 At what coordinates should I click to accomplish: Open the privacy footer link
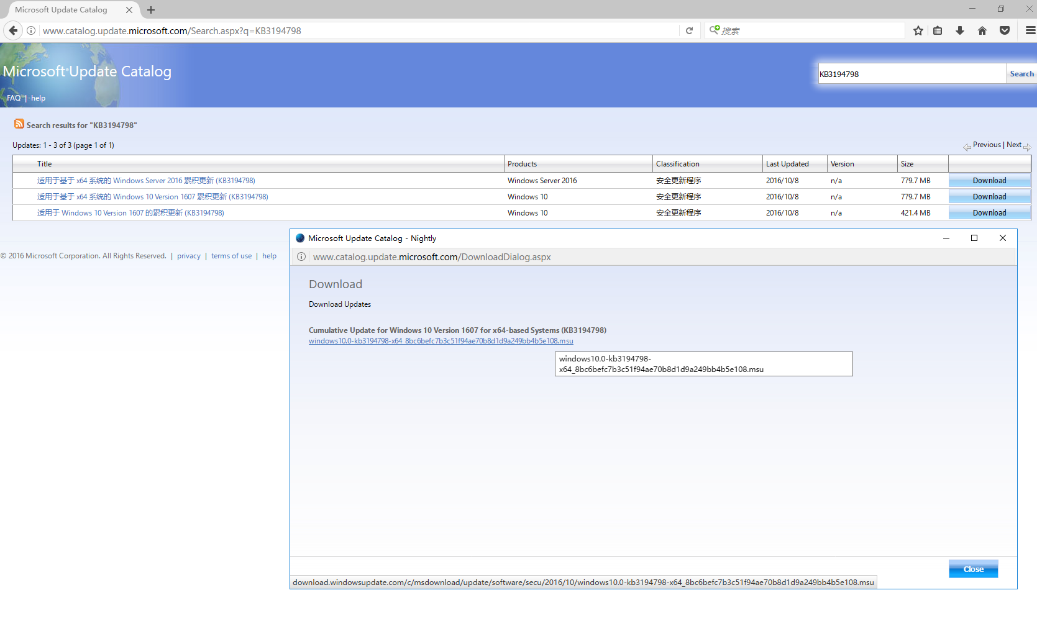pos(189,256)
